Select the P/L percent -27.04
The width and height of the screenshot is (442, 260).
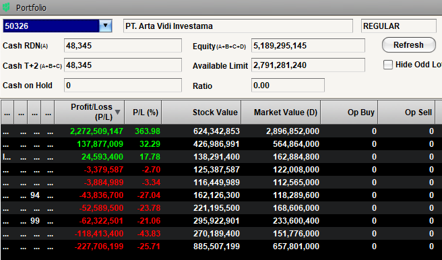(148, 195)
